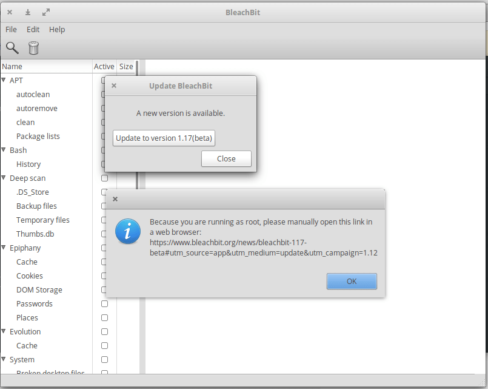This screenshot has width=488, height=389.
Task: Collapse the APT tree section
Action: (x=4, y=80)
